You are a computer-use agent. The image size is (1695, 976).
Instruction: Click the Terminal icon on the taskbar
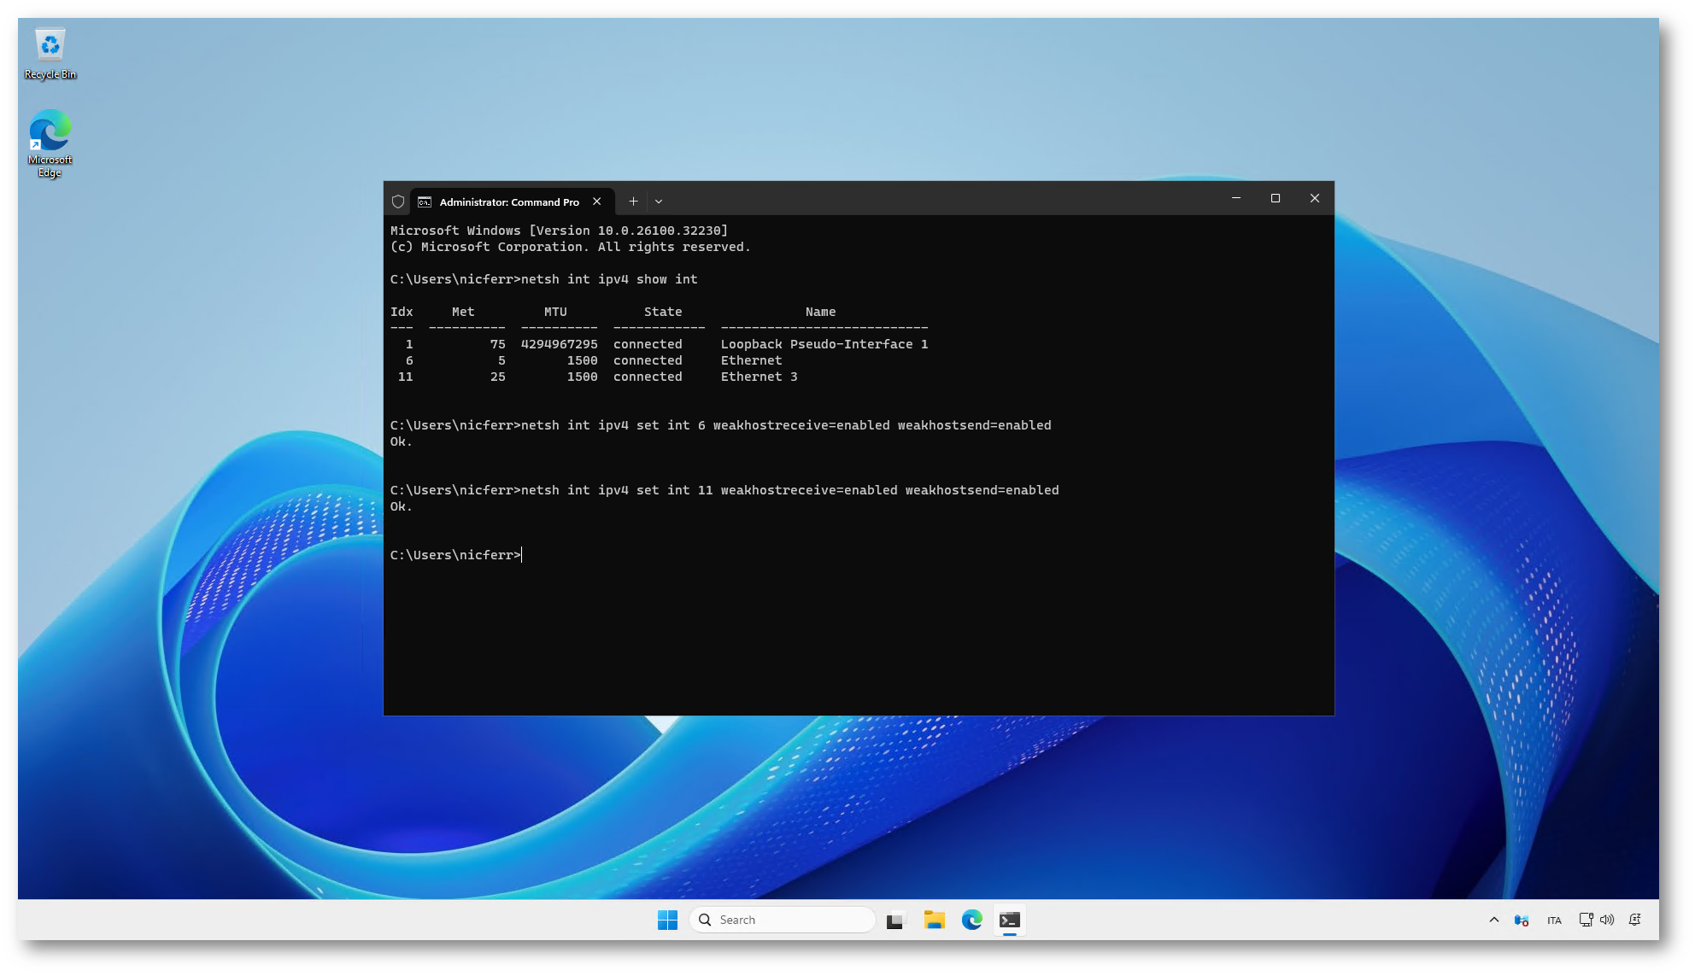click(1010, 920)
